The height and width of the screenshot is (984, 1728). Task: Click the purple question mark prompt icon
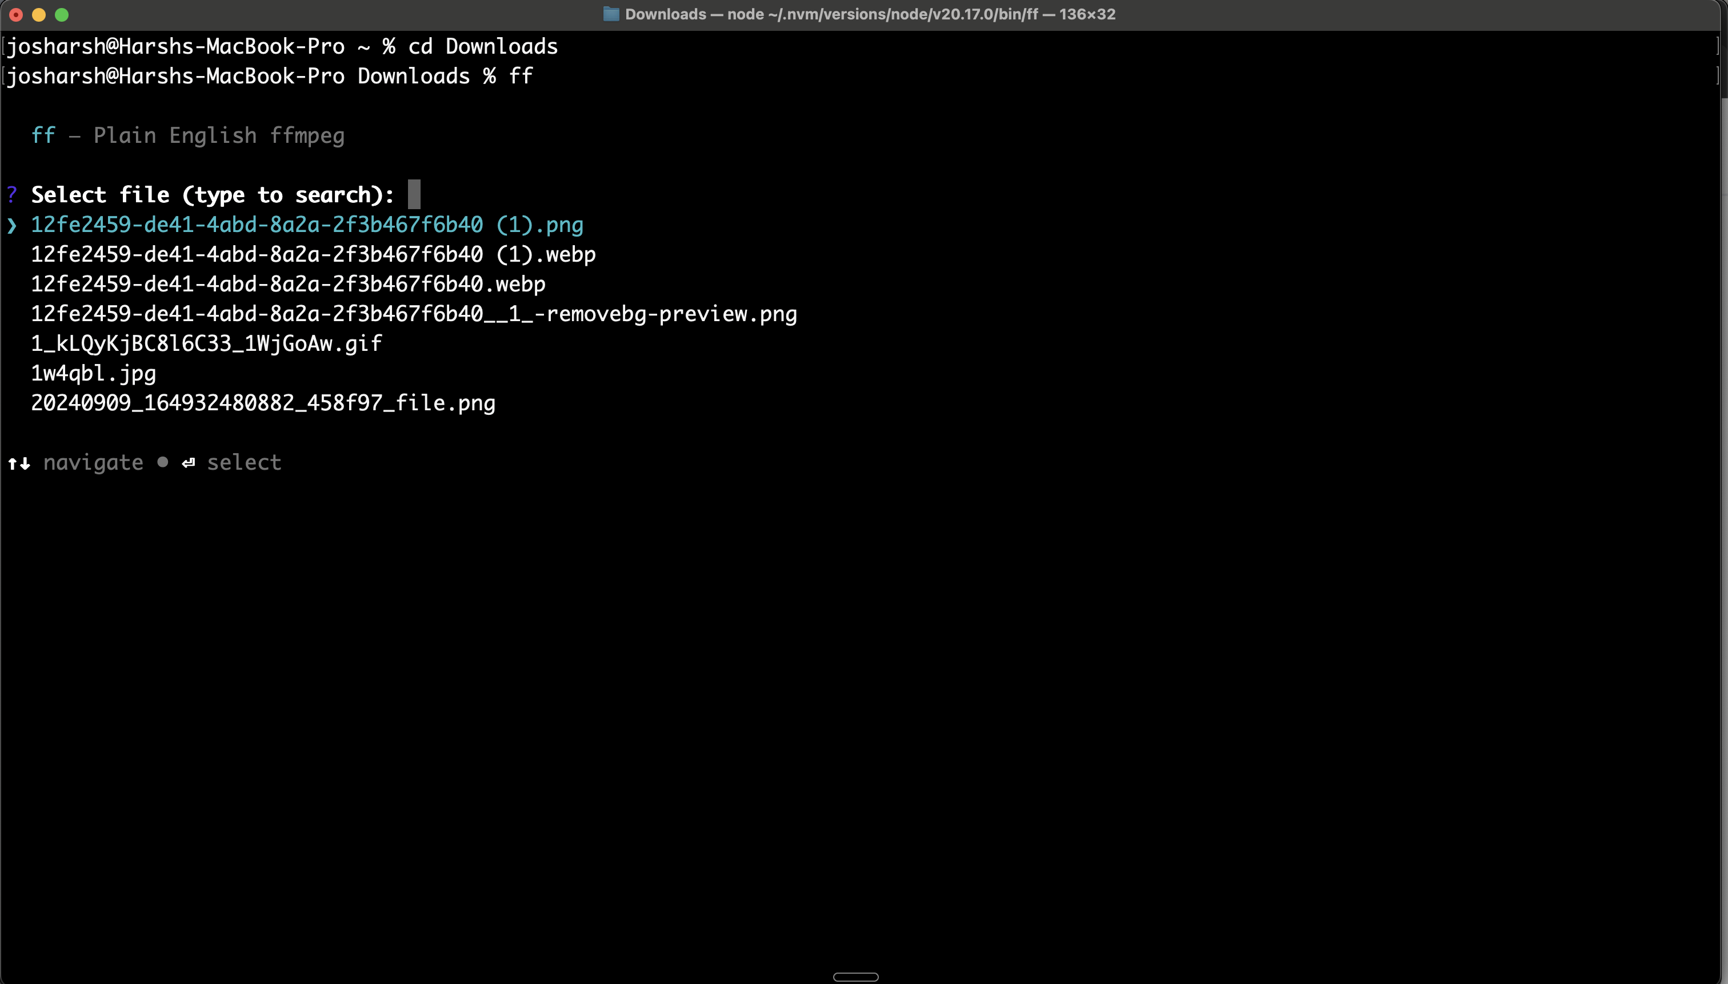(x=11, y=195)
